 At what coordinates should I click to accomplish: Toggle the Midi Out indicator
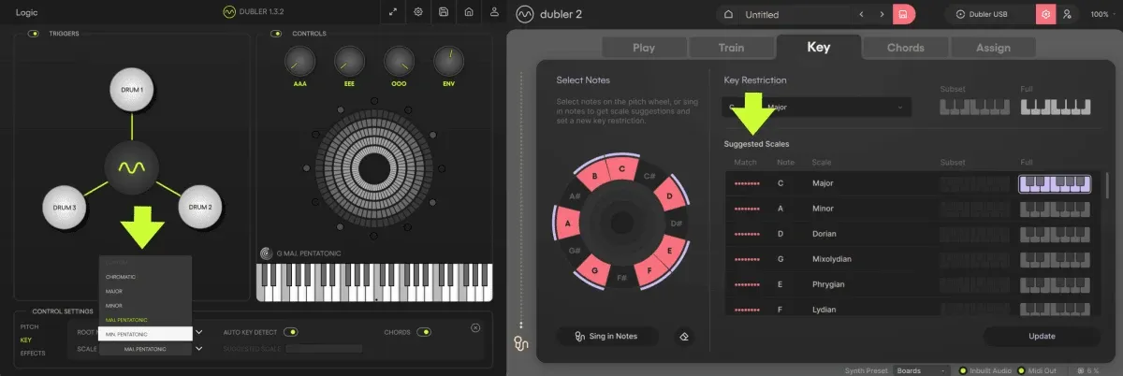click(1021, 370)
